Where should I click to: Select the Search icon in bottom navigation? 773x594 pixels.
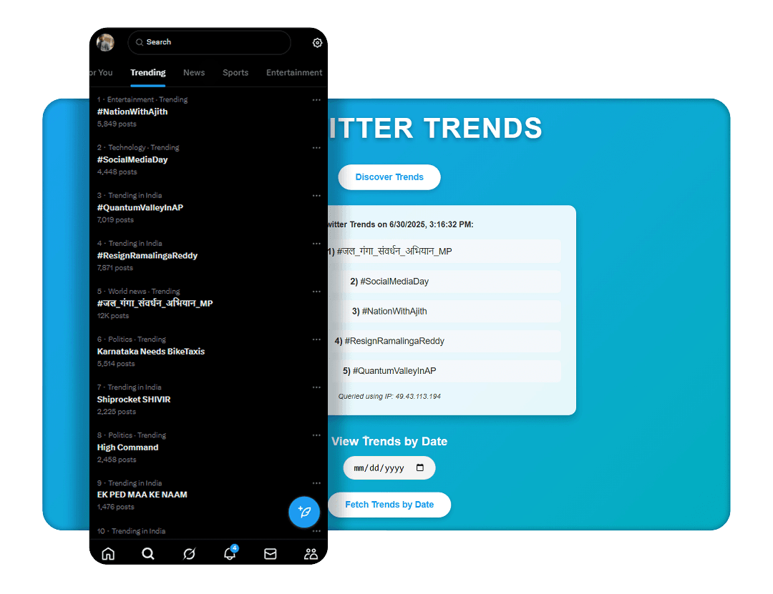click(x=148, y=553)
